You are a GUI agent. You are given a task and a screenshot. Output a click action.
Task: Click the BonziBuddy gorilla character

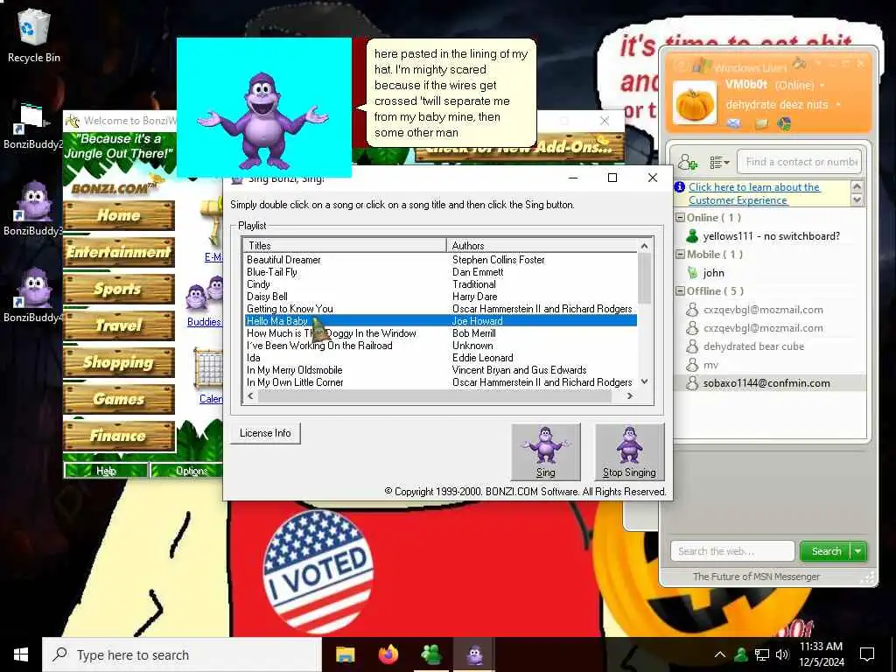[x=262, y=121]
